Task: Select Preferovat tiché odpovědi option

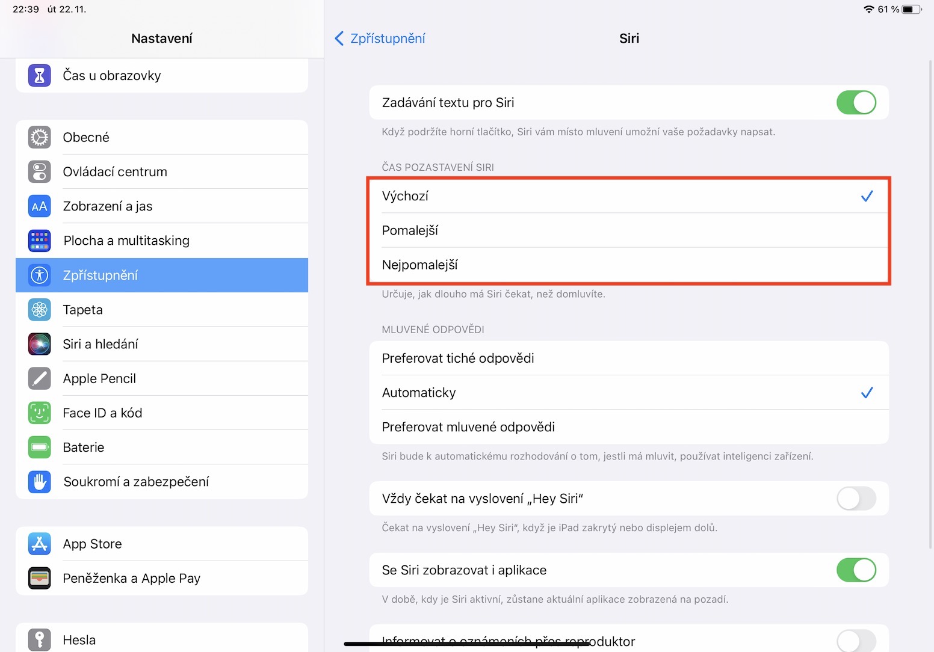Action: [628, 358]
